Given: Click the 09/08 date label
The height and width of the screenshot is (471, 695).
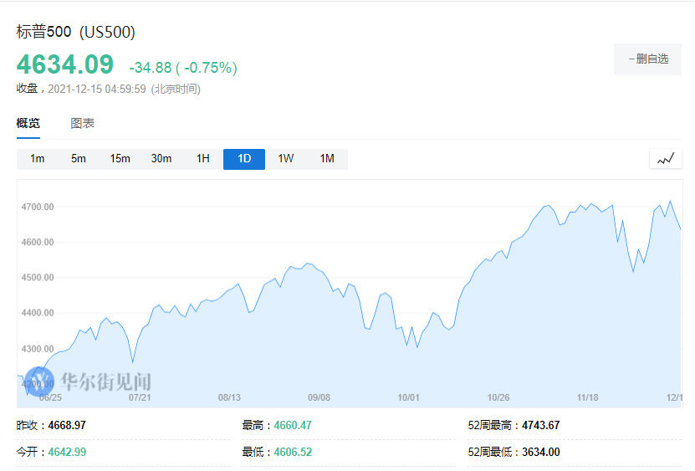Looking at the screenshot, I should point(319,398).
